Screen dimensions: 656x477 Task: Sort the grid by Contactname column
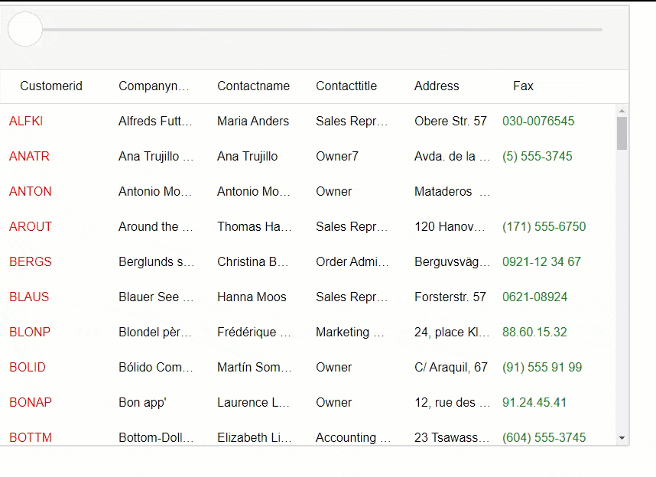click(x=253, y=86)
